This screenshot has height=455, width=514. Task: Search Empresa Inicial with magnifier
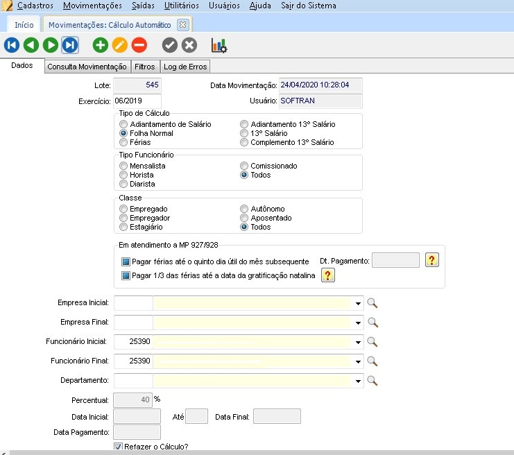click(372, 303)
